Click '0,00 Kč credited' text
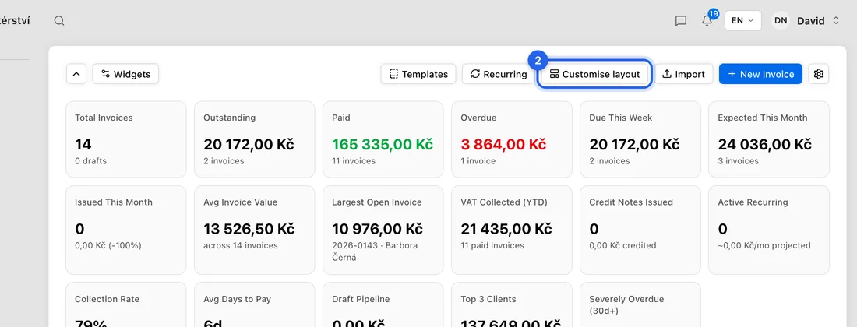Screen dimensions: 857x327 pyautogui.click(x=622, y=246)
